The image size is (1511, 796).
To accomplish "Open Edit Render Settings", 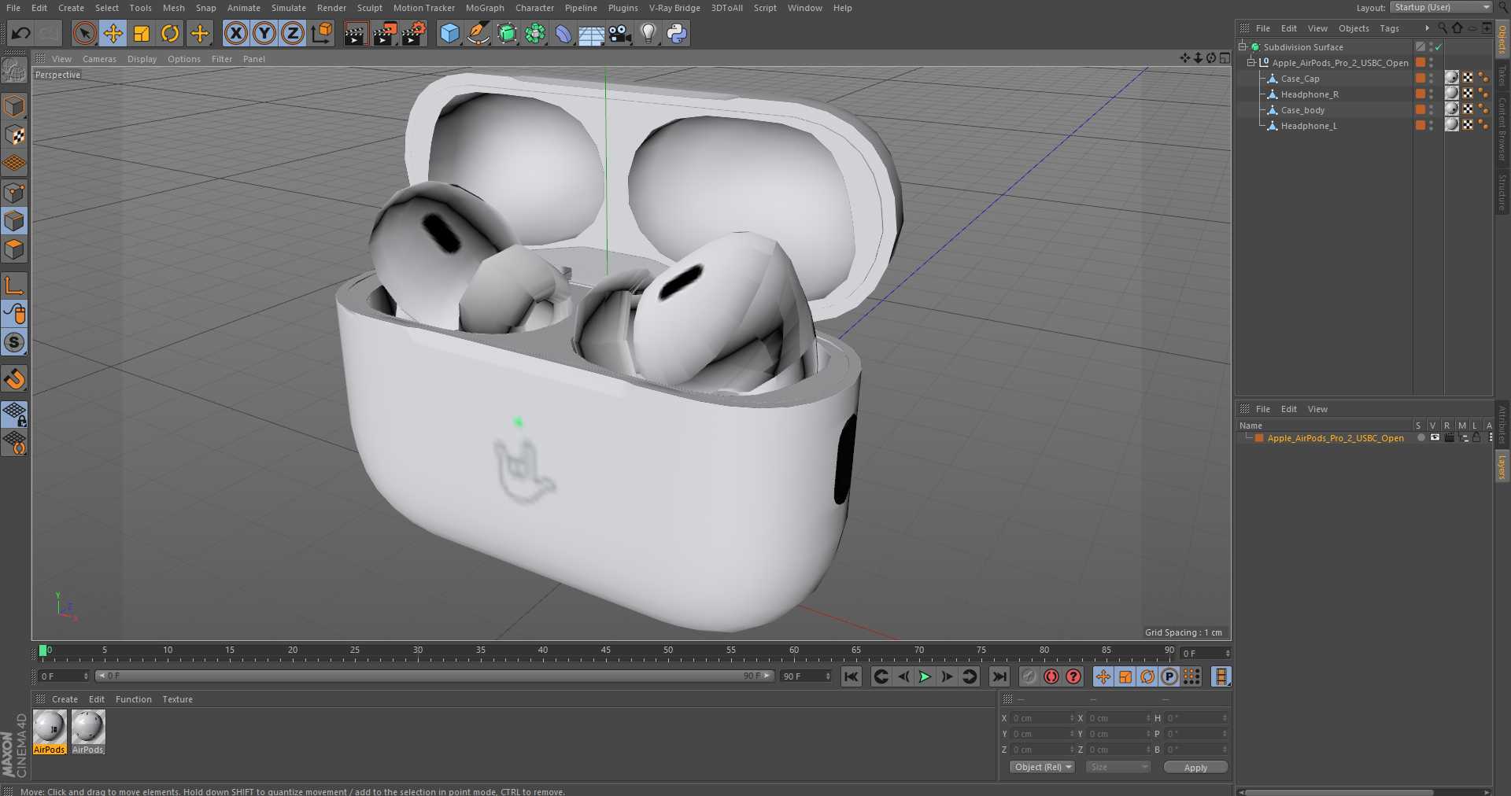I will tap(414, 33).
